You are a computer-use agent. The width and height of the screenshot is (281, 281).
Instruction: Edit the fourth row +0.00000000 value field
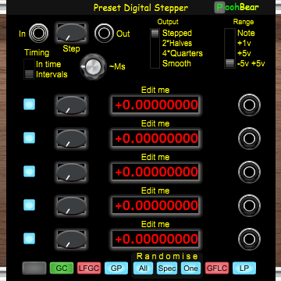[x=155, y=205]
